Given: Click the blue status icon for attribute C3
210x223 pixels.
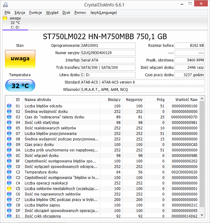Looking at the screenshot, I should point(9,177).
